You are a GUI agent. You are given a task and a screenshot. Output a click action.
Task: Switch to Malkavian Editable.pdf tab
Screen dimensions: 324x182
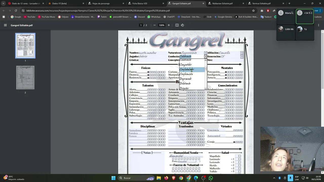pos(226,4)
